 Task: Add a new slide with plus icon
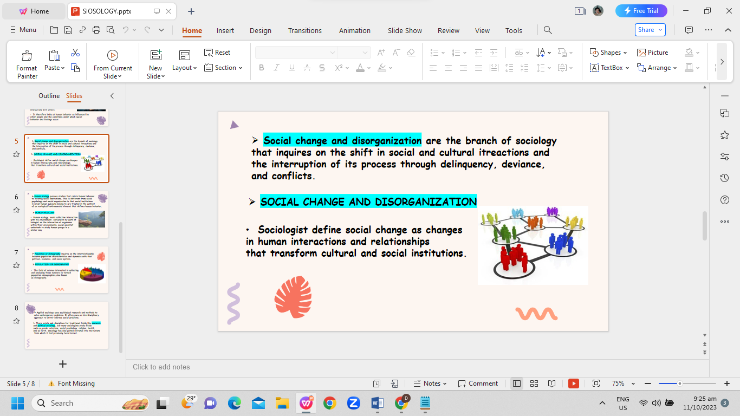[63, 364]
